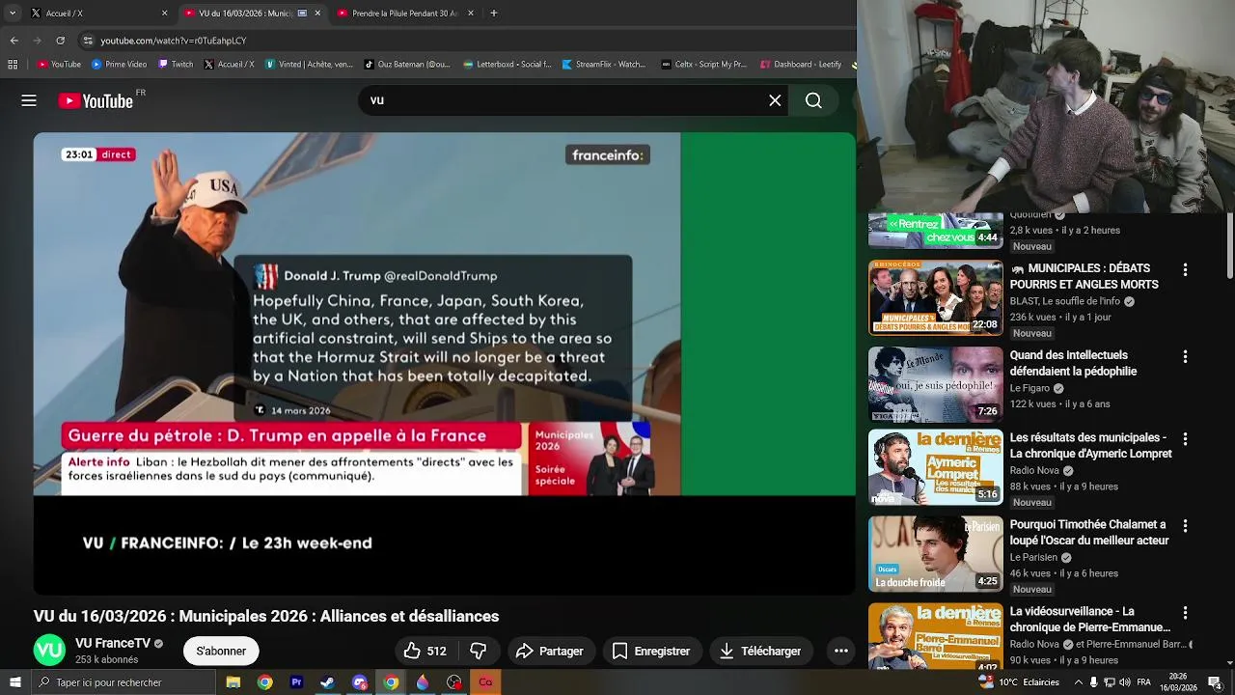Run the search with magnifier button
The width and height of the screenshot is (1235, 695).
coord(813,100)
